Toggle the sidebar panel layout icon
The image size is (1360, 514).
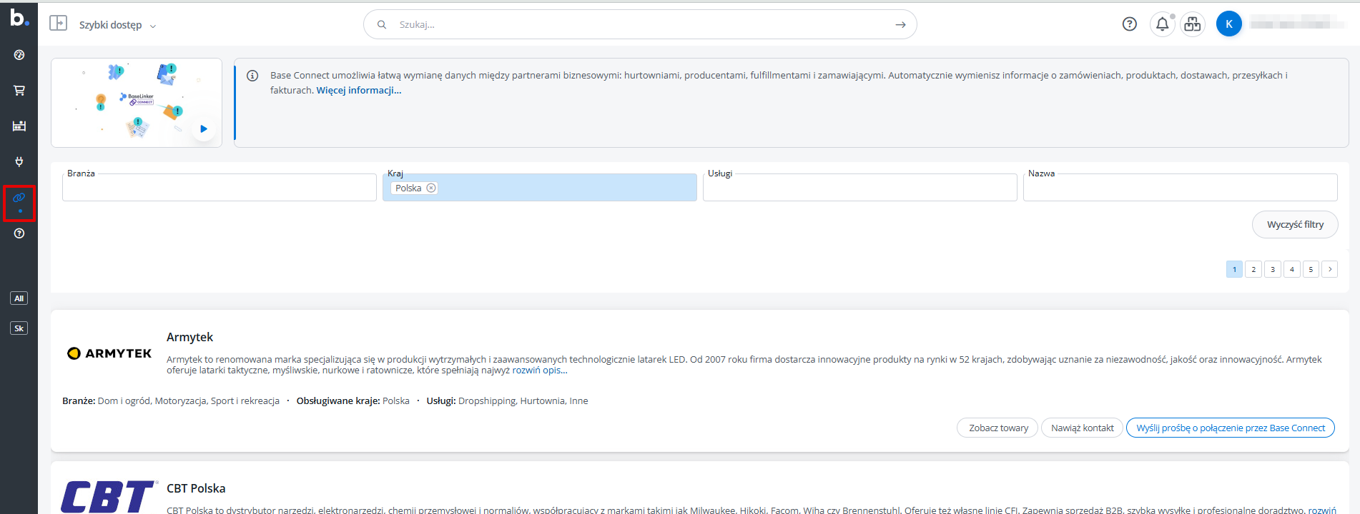coord(58,24)
